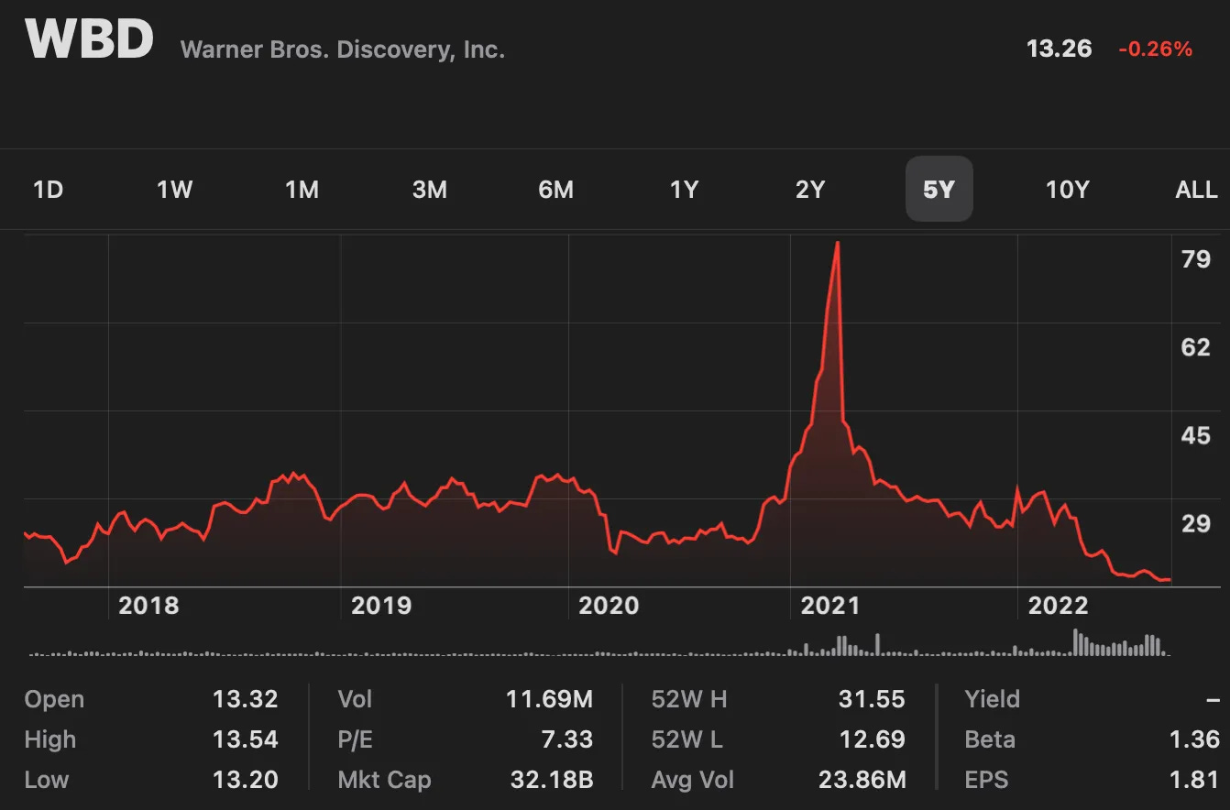
Task: Click the 2020 x-axis label
Action: [x=609, y=605]
